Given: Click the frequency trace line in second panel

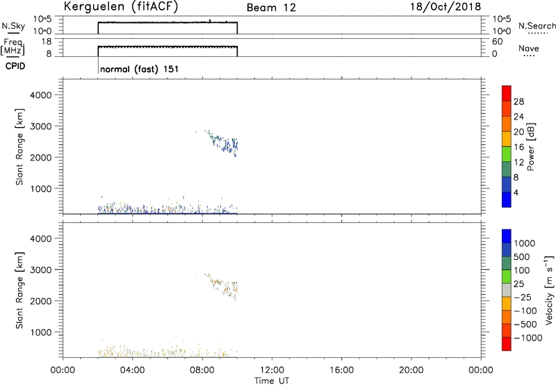Looking at the screenshot, I should tap(167, 47).
